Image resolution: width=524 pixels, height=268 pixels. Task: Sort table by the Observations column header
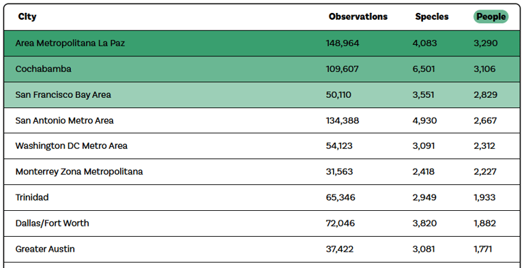pyautogui.click(x=358, y=17)
